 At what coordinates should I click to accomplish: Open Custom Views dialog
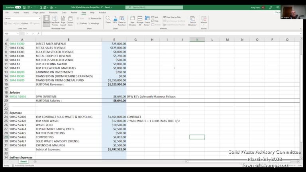(x=70, y=20)
